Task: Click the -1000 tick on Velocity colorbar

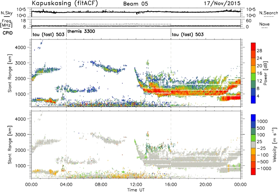Action: point(264,168)
